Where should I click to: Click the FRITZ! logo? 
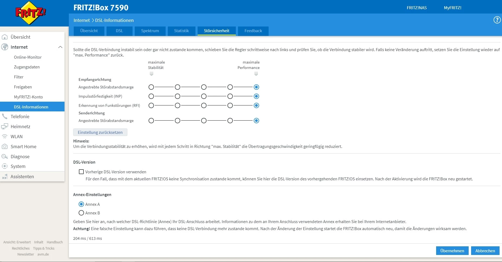(x=31, y=13)
